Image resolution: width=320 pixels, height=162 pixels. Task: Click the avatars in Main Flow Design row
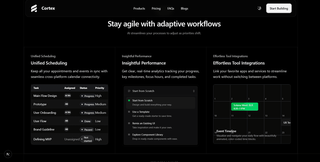click(x=68, y=96)
